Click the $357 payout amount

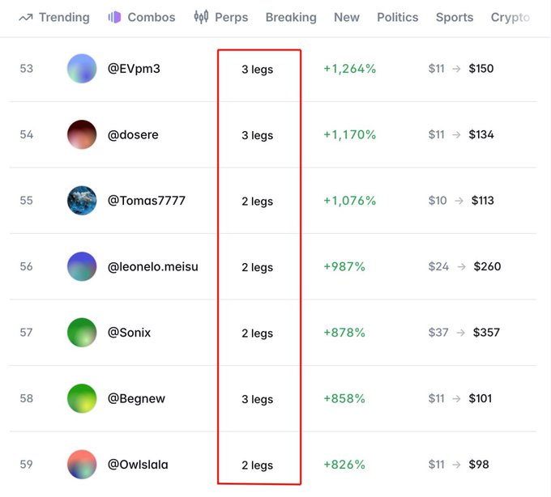coord(486,333)
